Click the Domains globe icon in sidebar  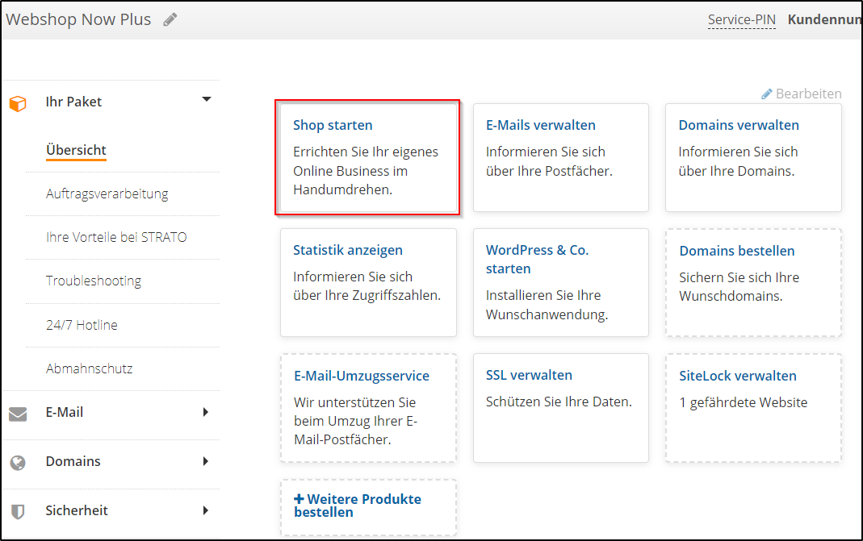point(18,461)
